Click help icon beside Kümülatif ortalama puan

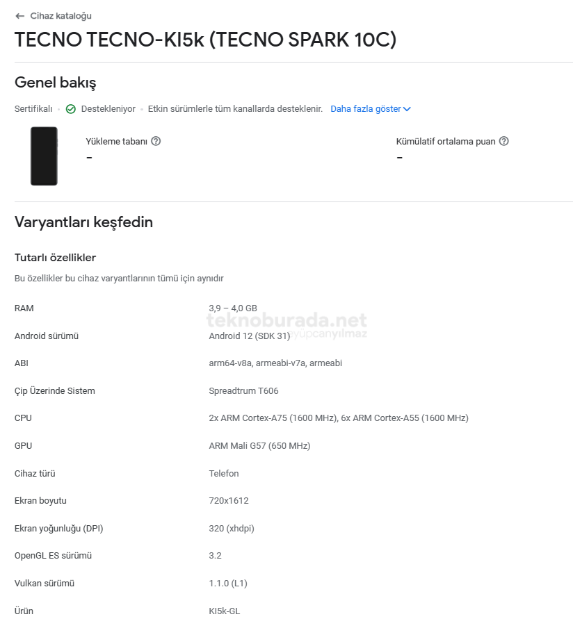coord(504,141)
